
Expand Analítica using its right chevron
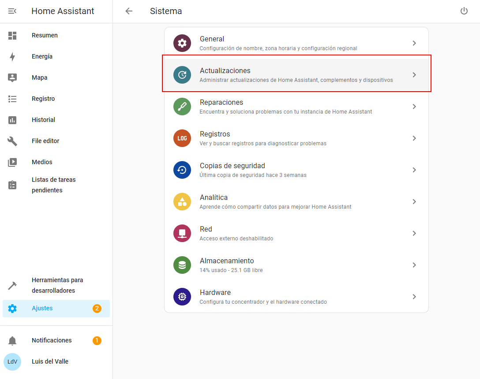pos(414,202)
